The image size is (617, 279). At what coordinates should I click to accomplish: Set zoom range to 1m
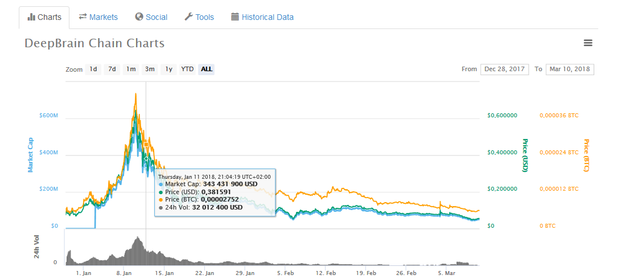[x=131, y=69]
